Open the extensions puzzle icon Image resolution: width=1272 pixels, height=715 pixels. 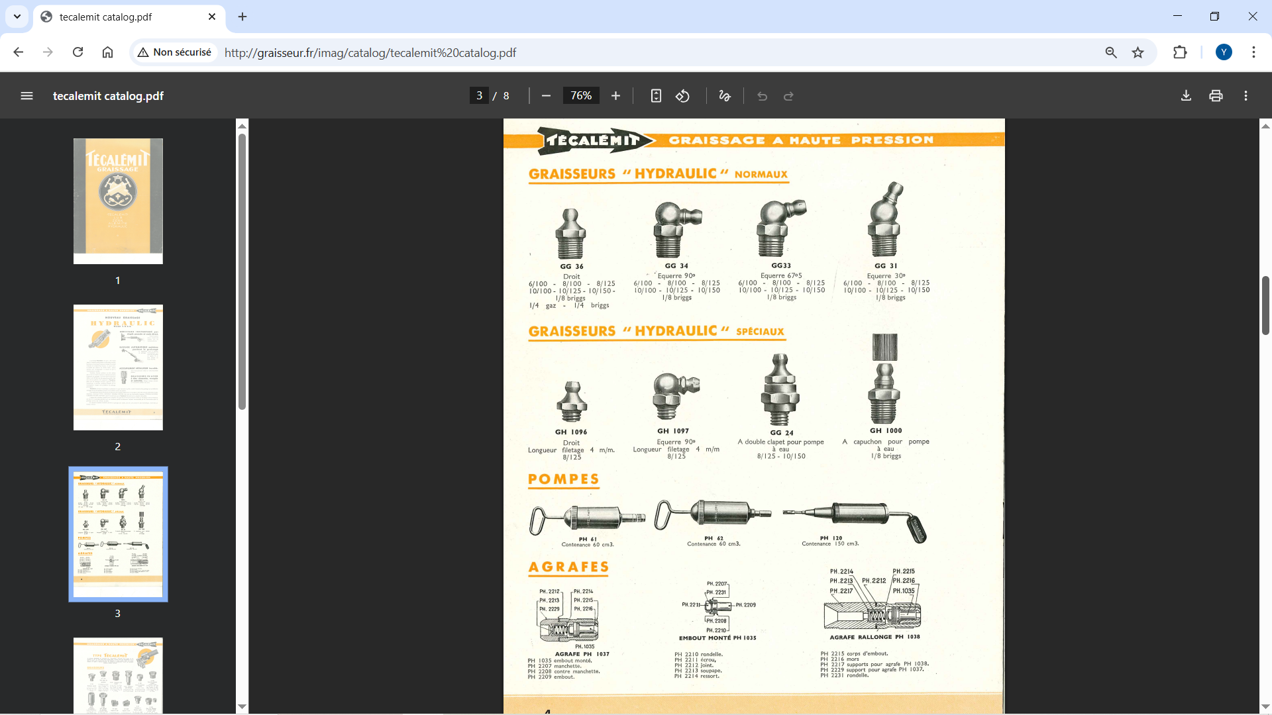(x=1180, y=52)
